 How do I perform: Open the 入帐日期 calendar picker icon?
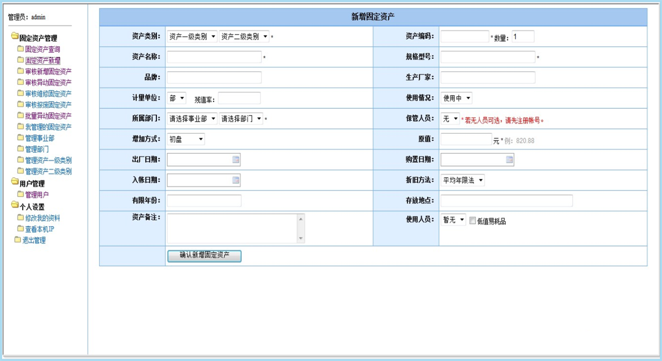coord(236,180)
